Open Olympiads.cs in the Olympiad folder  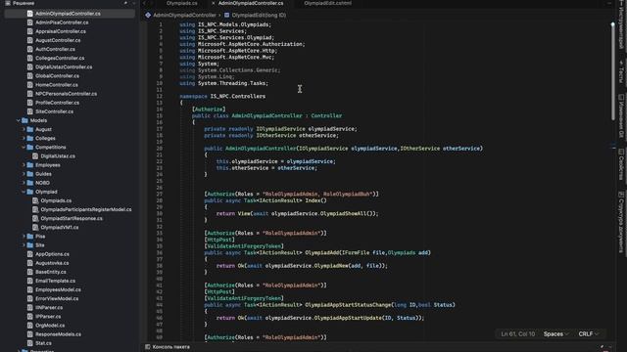(56, 200)
